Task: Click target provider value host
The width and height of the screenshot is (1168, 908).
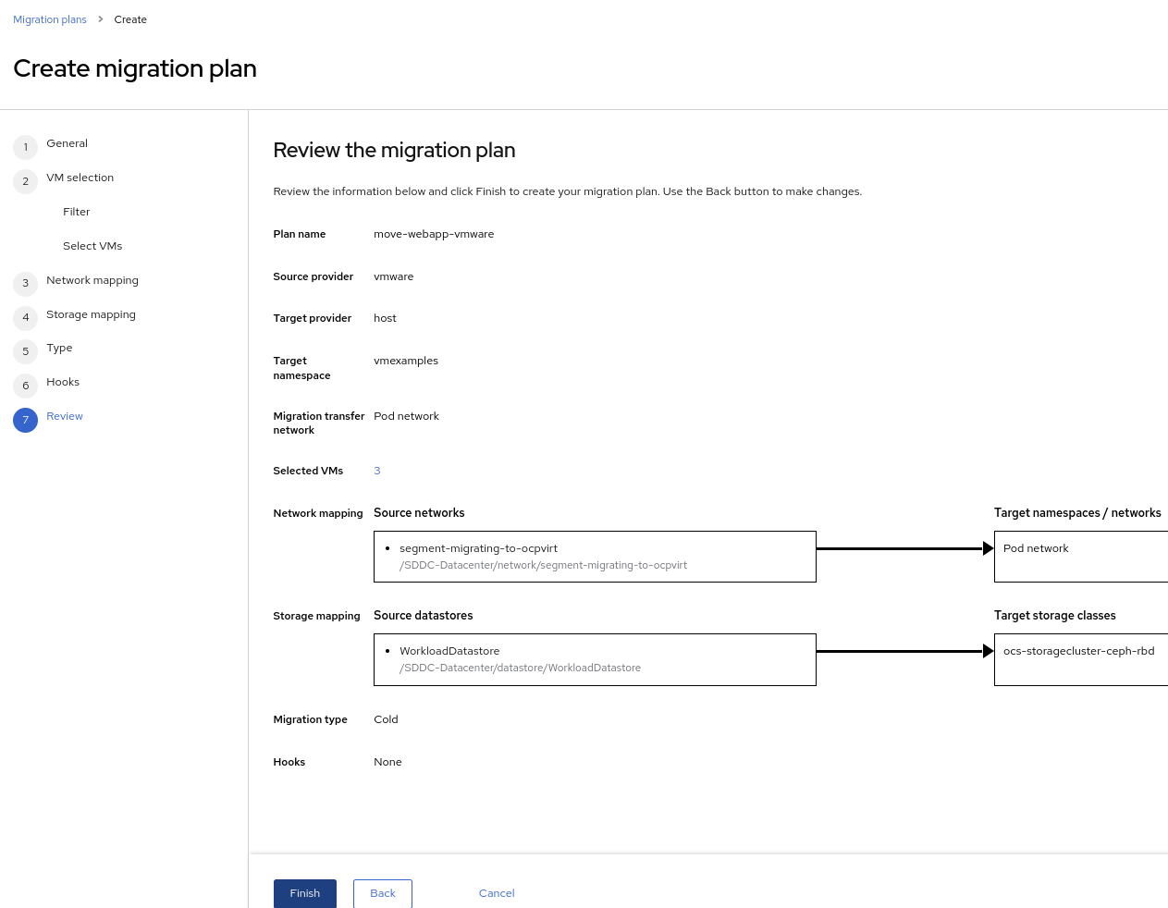Action: [385, 318]
